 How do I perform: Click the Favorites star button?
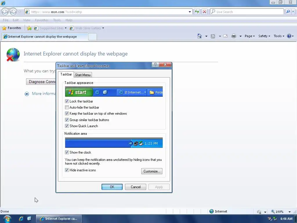pos(12,28)
